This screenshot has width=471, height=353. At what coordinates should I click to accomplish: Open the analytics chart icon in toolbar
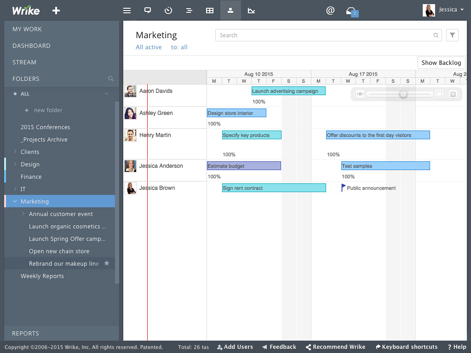click(x=251, y=11)
